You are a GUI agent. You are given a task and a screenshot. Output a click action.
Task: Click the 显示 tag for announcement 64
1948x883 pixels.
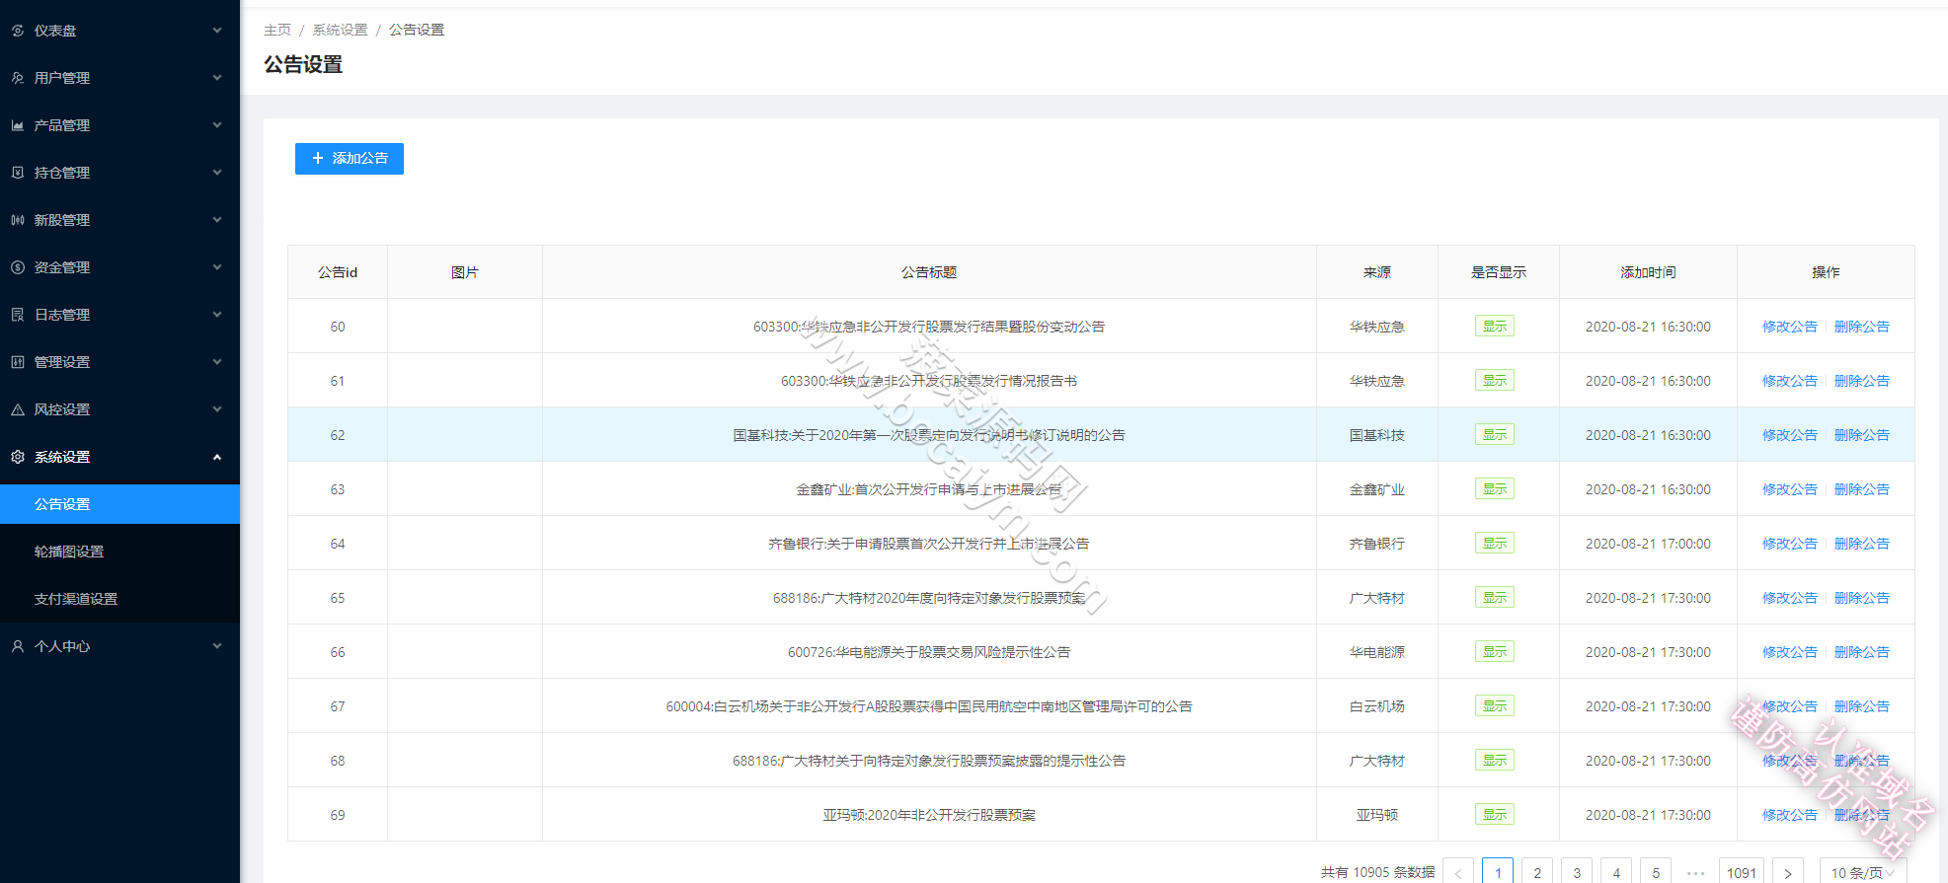1495,544
